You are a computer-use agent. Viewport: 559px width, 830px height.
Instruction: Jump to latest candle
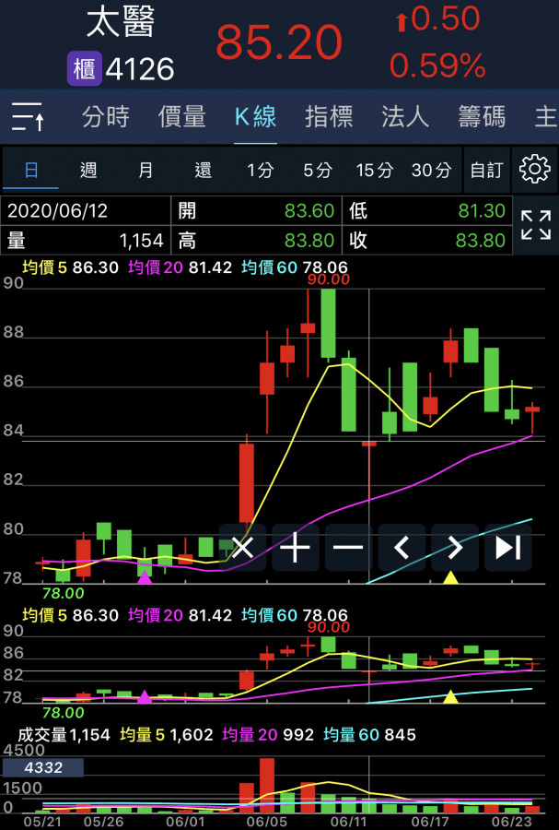pos(507,548)
